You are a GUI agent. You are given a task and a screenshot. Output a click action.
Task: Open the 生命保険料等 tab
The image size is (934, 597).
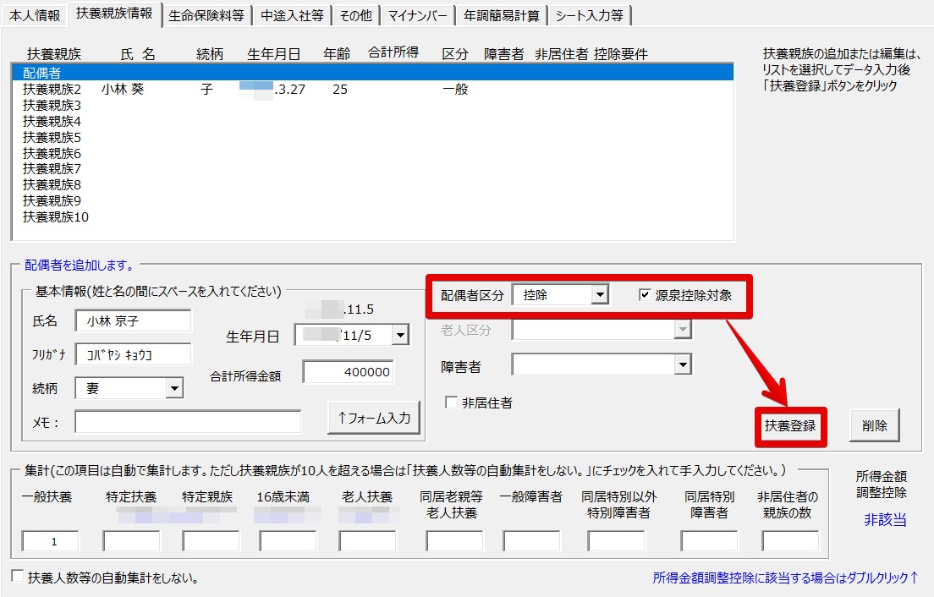click(206, 15)
